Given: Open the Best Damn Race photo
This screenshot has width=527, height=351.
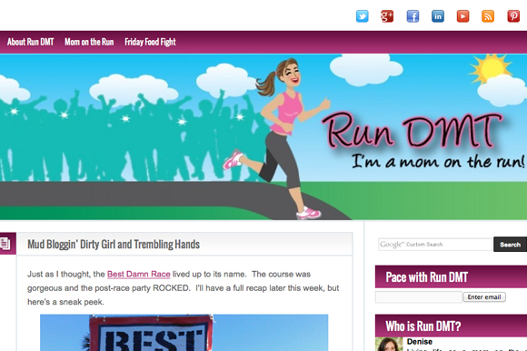Looking at the screenshot, I should (184, 333).
